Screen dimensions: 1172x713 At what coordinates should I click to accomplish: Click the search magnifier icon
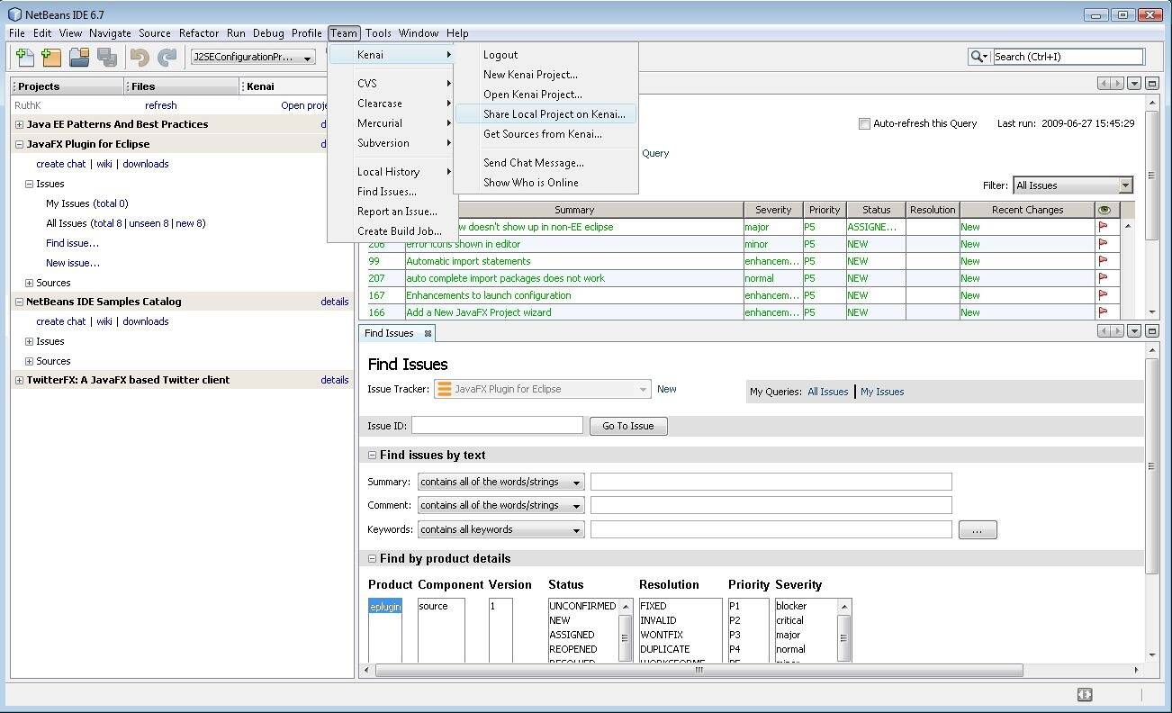[x=978, y=57]
